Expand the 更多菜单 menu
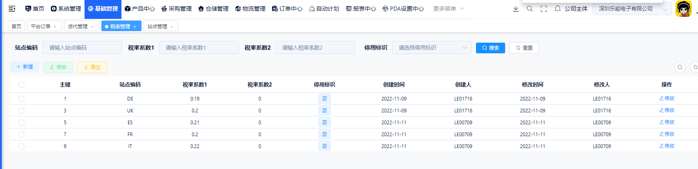 pyautogui.click(x=448, y=9)
